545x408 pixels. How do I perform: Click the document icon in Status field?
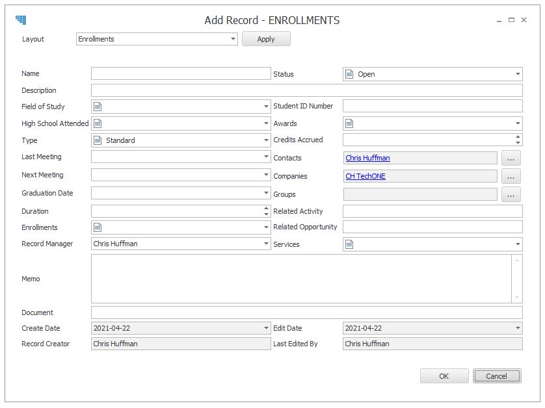(x=349, y=74)
